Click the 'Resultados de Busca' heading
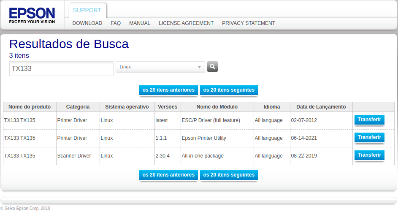398x212 pixels. tap(69, 44)
